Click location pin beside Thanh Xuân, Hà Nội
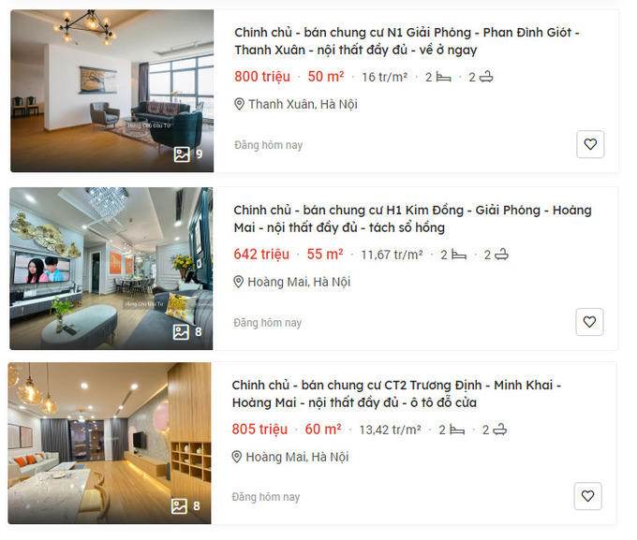Screen dimensions: 637x540 239,104
